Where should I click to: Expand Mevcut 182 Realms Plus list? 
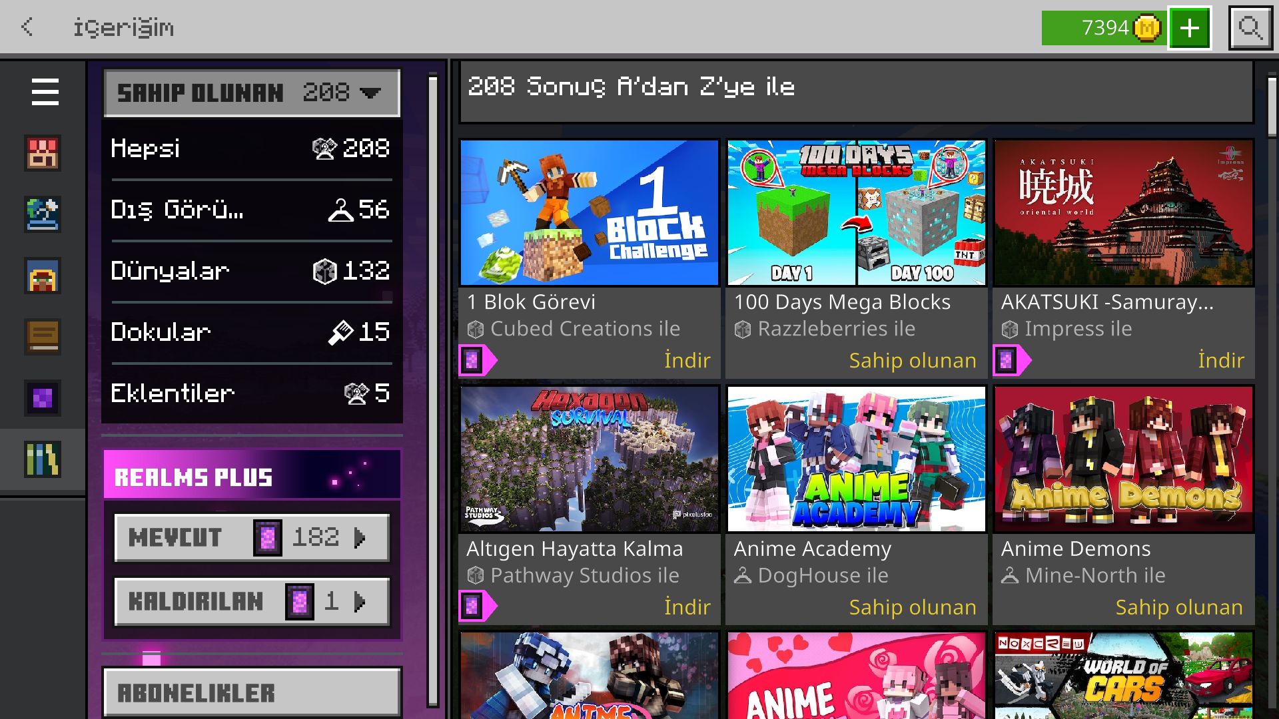click(x=252, y=537)
